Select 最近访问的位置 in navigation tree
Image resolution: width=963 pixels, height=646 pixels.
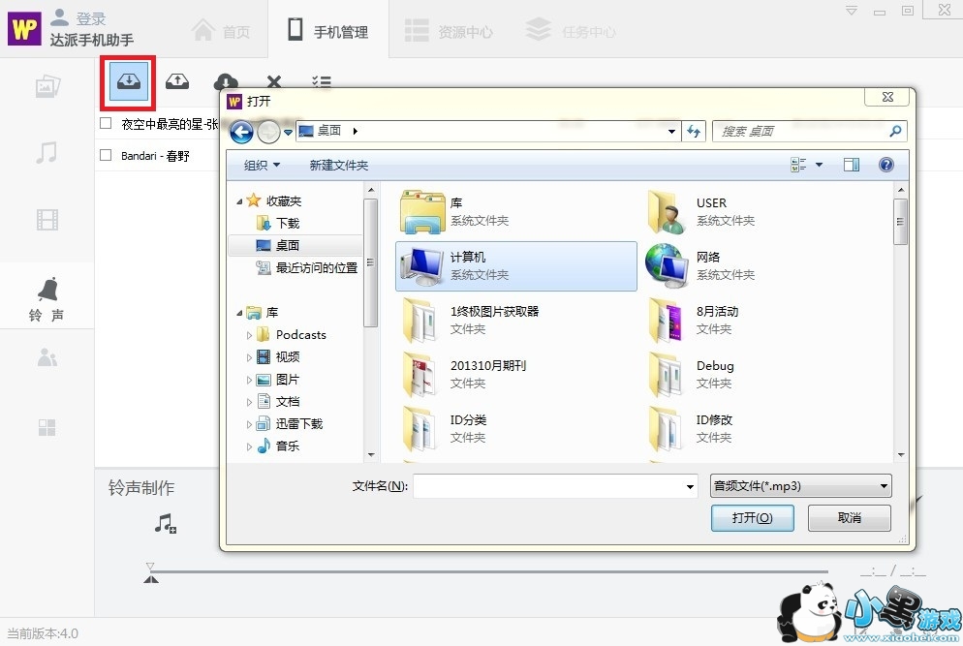tap(306, 267)
